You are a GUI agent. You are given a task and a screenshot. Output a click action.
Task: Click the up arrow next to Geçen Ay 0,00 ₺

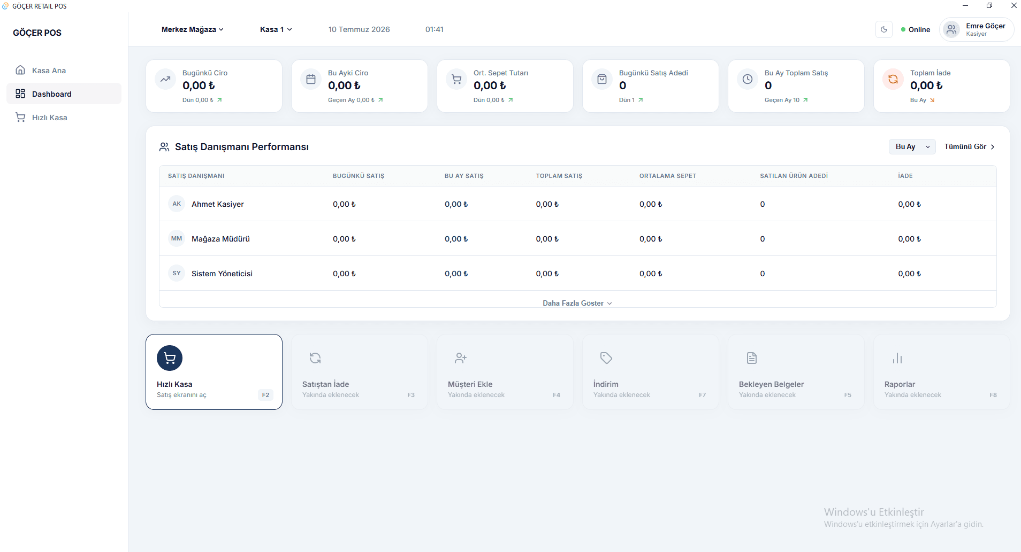(380, 100)
